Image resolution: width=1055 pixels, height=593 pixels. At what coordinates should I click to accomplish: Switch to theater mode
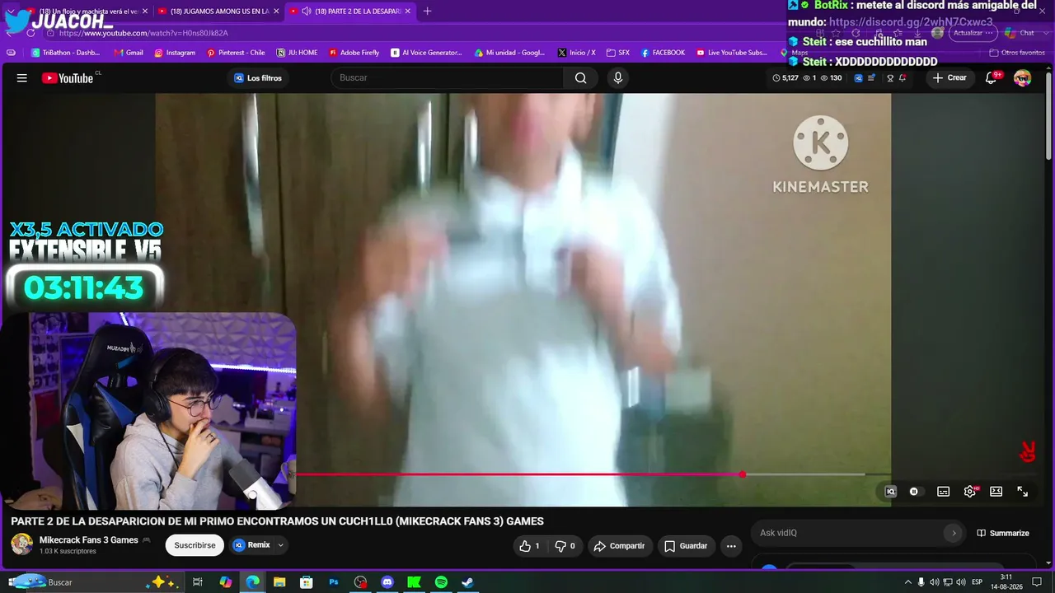[996, 492]
